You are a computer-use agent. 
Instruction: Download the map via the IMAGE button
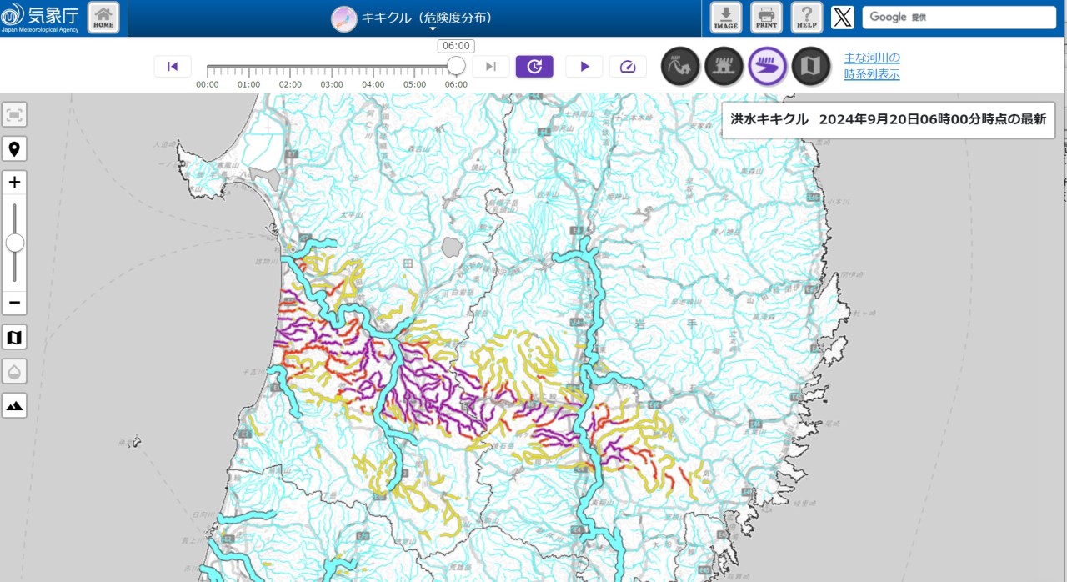[726, 18]
